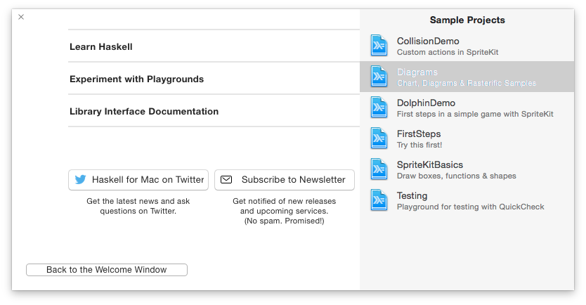Viewport: 586px width, 305px height.
Task: Close the window with the X button
Action: 21,17
